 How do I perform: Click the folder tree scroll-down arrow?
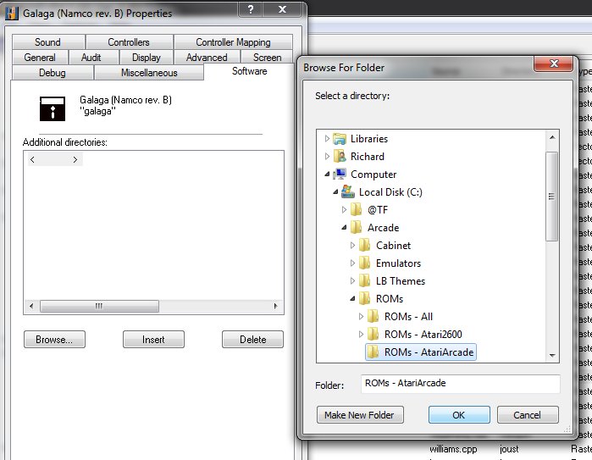552,355
